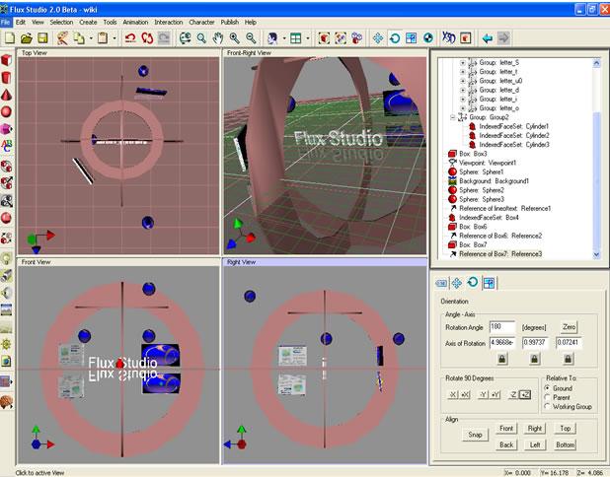610x477 pixels.
Task: Click the brain icon at left toolbar bottom
Action: tap(6, 402)
